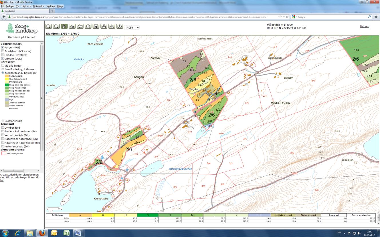Open File Explorer from taskbar
The width and height of the screenshot is (380, 237).
pyautogui.click(x=30, y=233)
